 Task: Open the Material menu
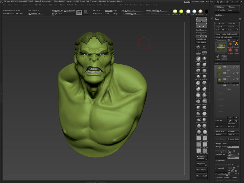click(x=70, y=5)
